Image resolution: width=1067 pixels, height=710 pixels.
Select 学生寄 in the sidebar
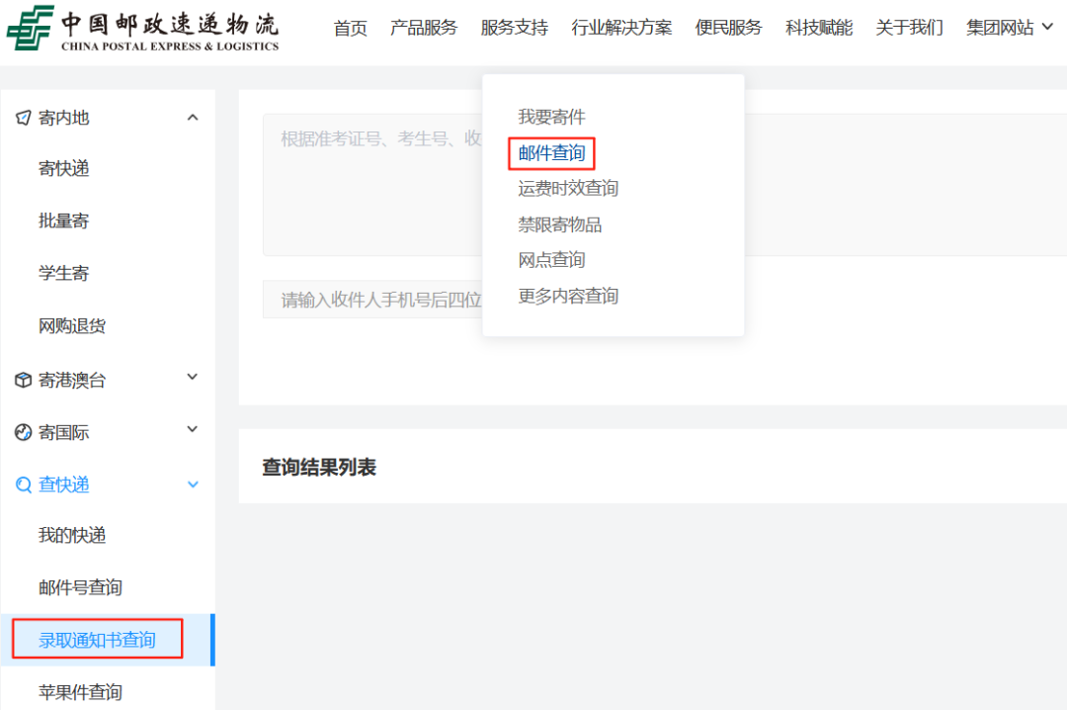(63, 273)
